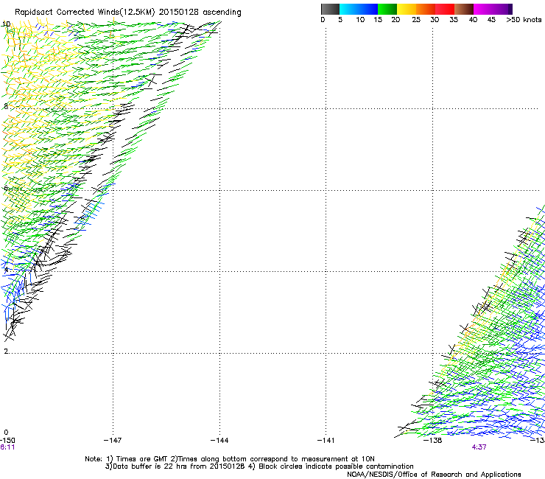
Task: Click the magenta 40-45 knots legend segment
Action: click(x=483, y=9)
